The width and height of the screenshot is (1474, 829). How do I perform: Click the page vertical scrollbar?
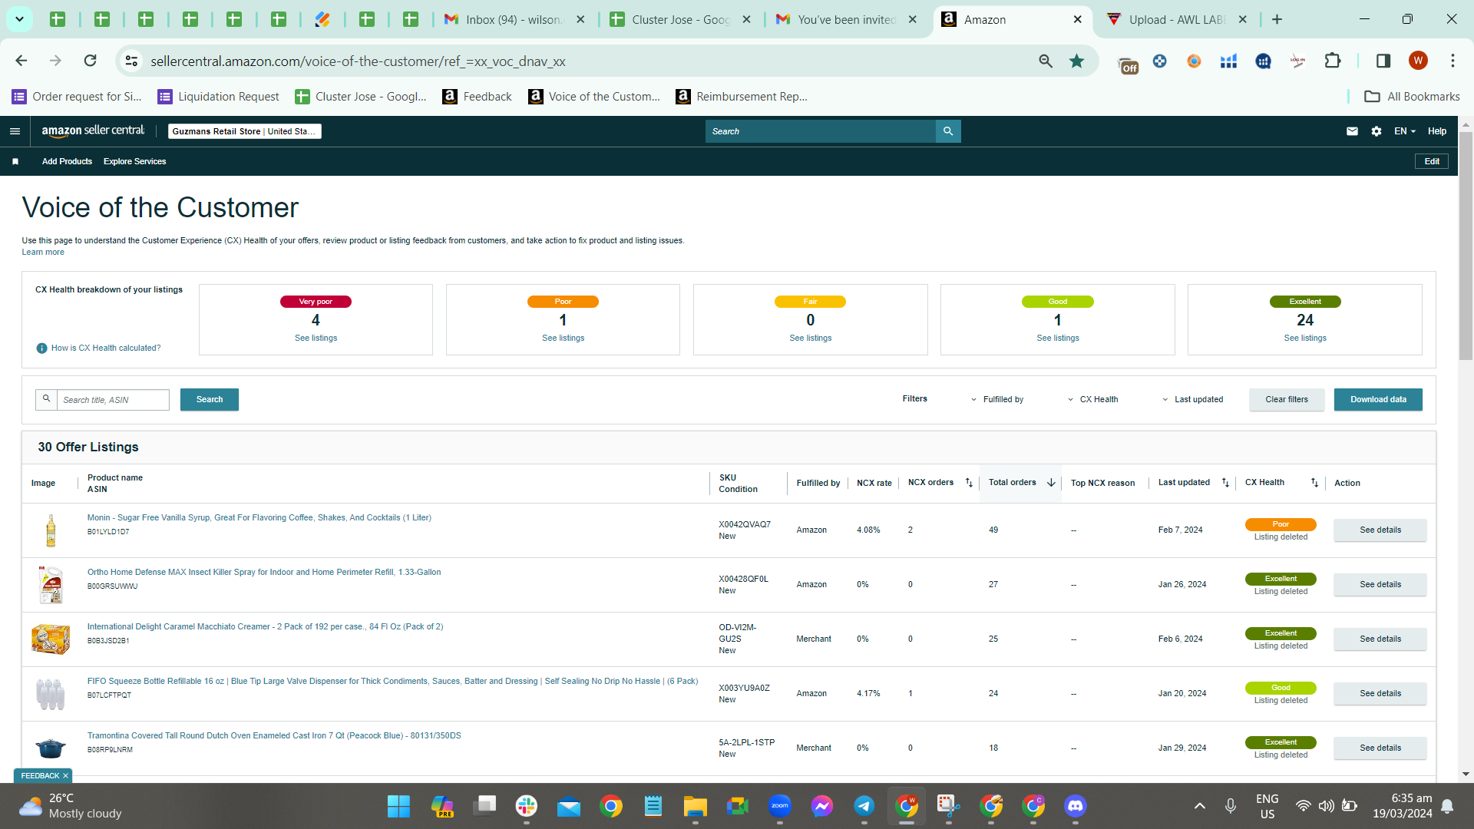1466,246
